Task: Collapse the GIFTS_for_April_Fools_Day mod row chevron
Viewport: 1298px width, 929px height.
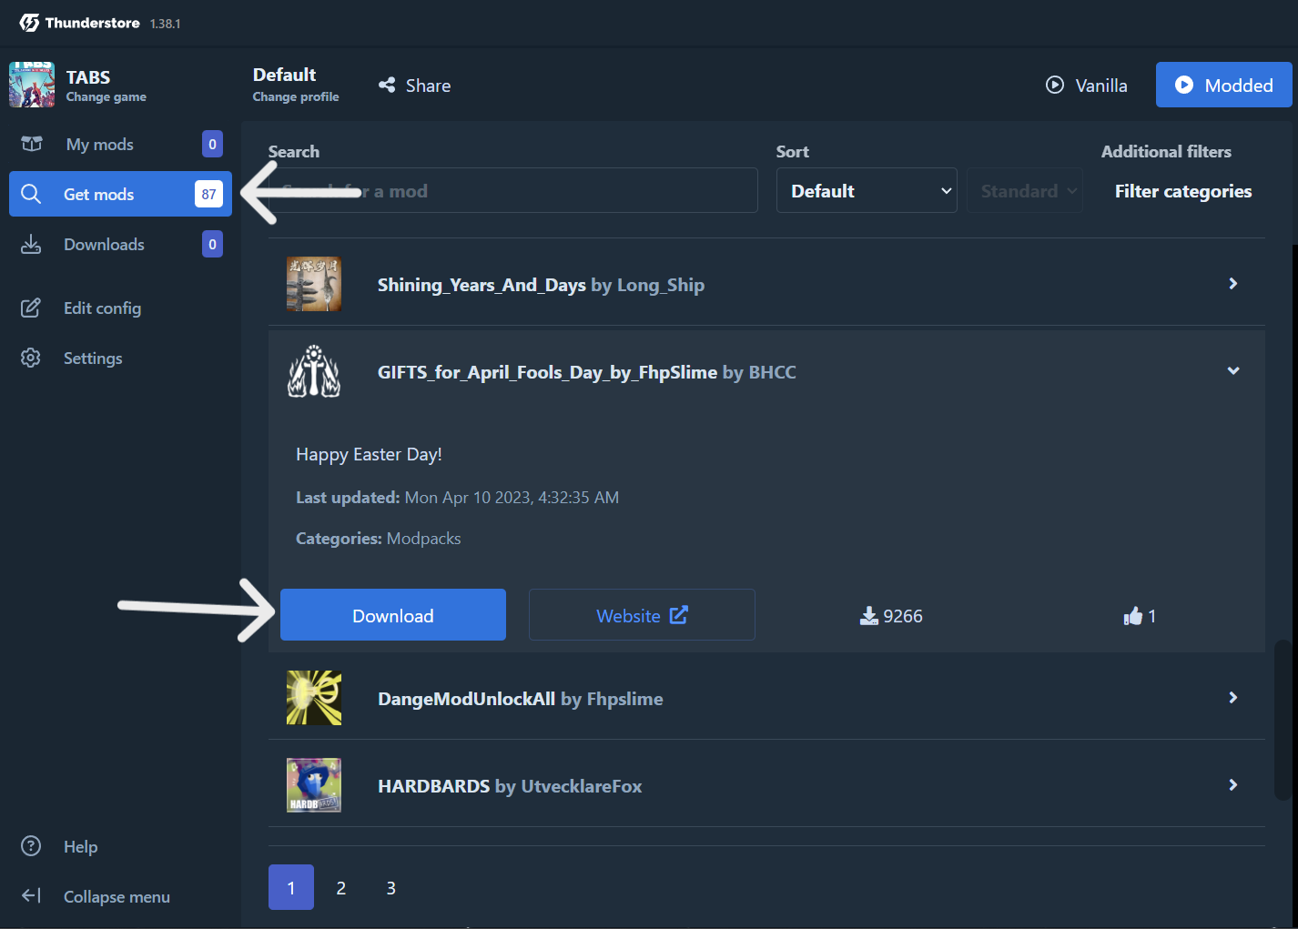Action: [1233, 370]
